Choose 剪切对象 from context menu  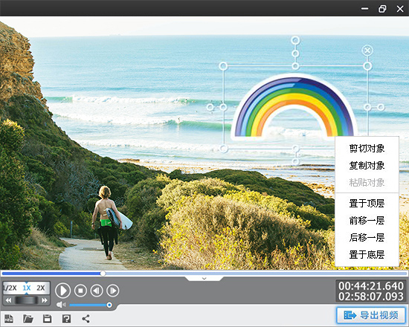click(x=367, y=149)
